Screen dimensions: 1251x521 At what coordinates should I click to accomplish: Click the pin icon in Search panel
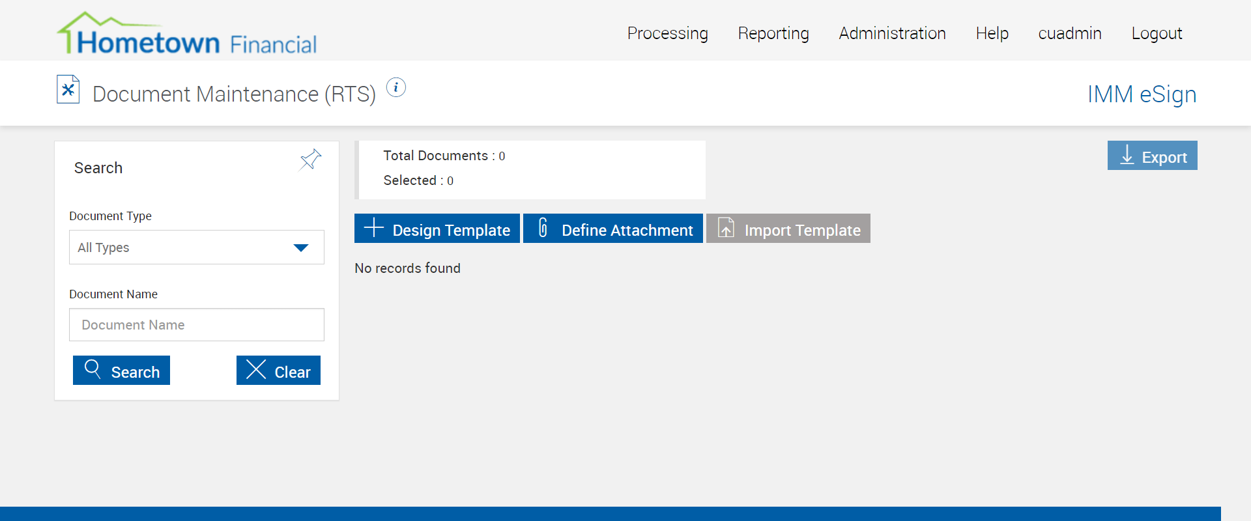tap(310, 160)
